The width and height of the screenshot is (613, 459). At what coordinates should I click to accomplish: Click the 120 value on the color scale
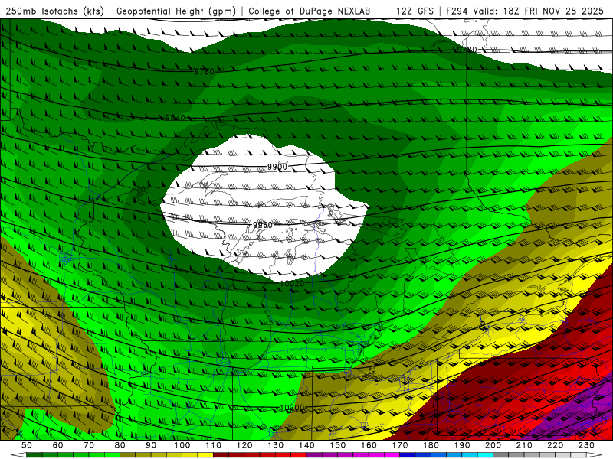click(x=244, y=445)
